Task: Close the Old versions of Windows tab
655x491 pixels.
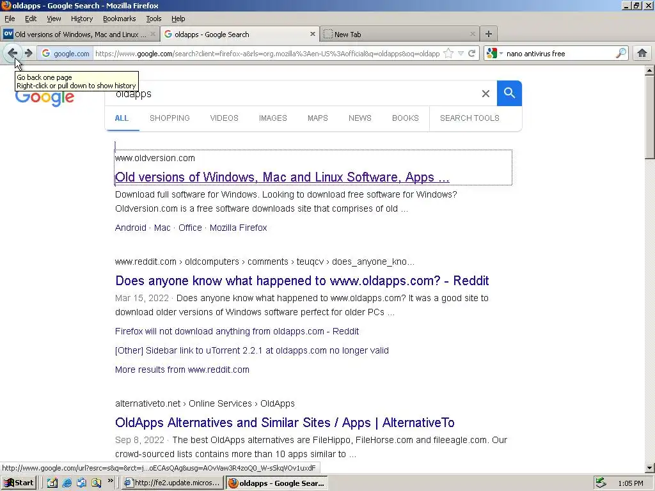Action: tap(153, 35)
